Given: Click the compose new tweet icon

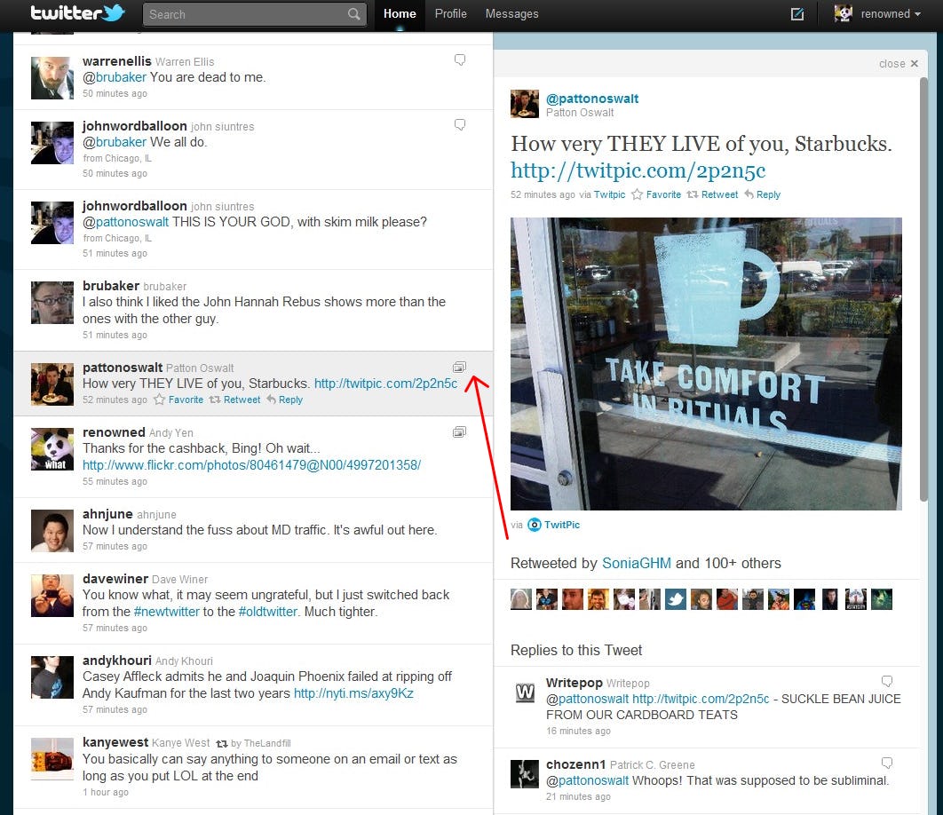Looking at the screenshot, I should click(796, 13).
